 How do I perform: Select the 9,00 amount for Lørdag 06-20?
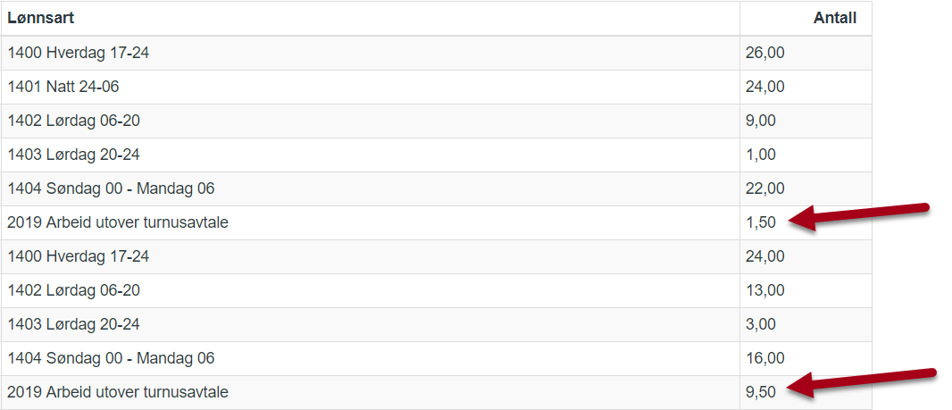[x=761, y=121]
